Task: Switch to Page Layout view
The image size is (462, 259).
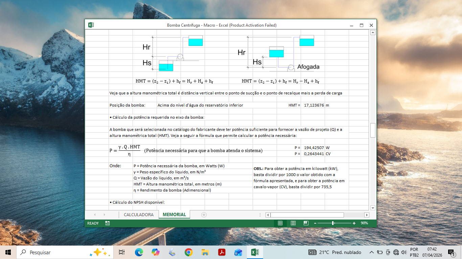Action: click(x=293, y=223)
